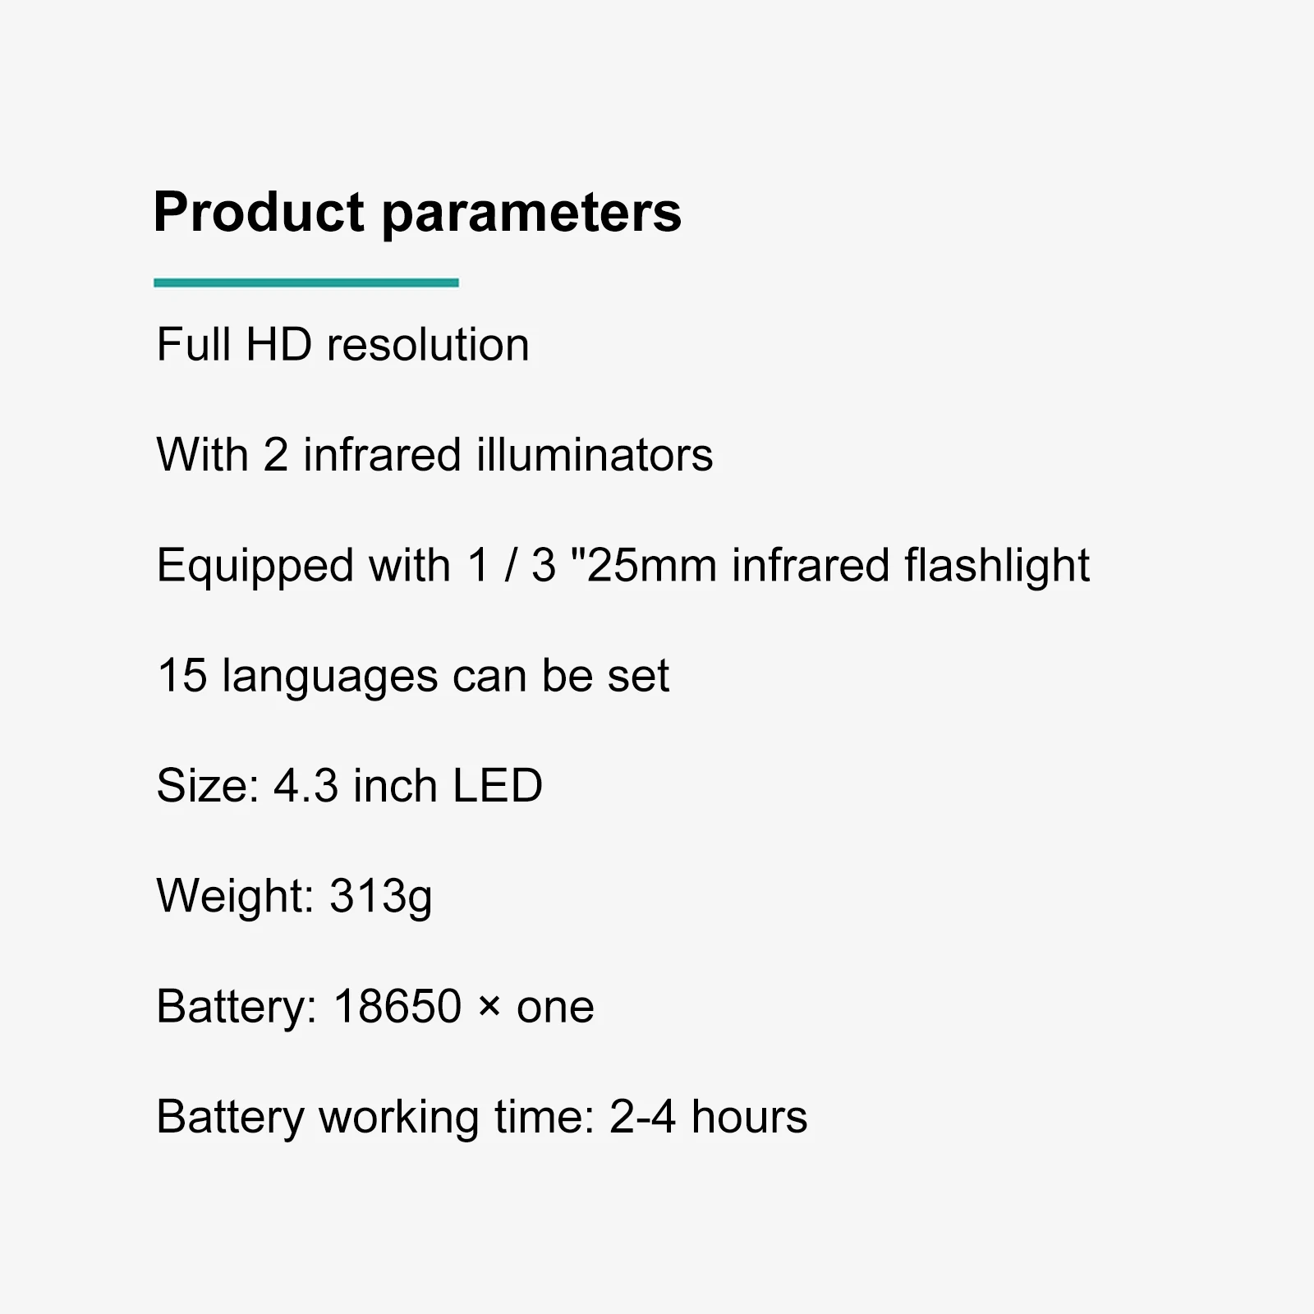The image size is (1314, 1314).
Task: Select the 'With 2 infrared illuminators' line
Action: (434, 455)
